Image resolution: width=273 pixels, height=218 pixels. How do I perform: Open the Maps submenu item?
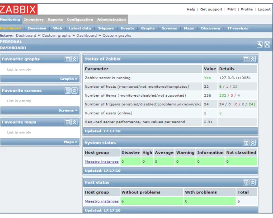pyautogui.click(x=189, y=28)
